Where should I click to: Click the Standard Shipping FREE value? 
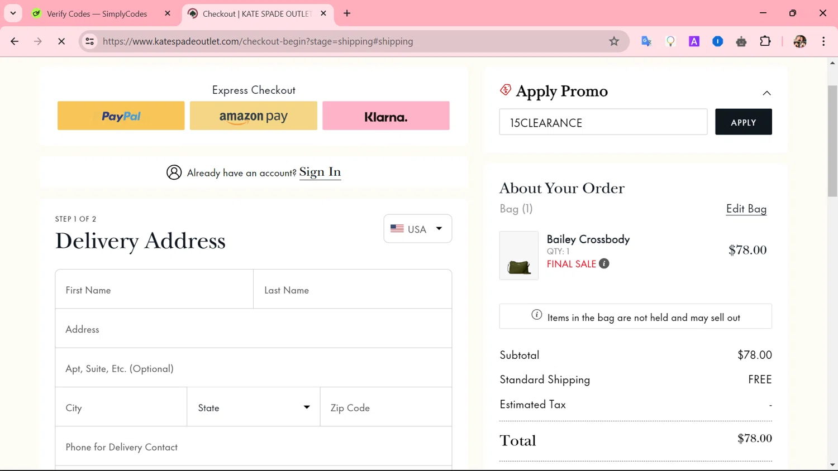(760, 379)
